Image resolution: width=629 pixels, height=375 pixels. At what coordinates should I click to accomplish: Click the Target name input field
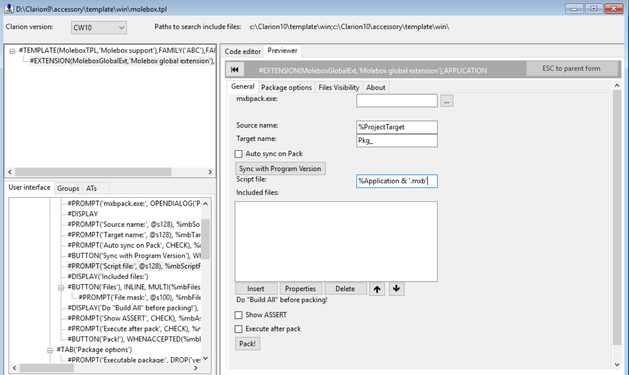397,141
